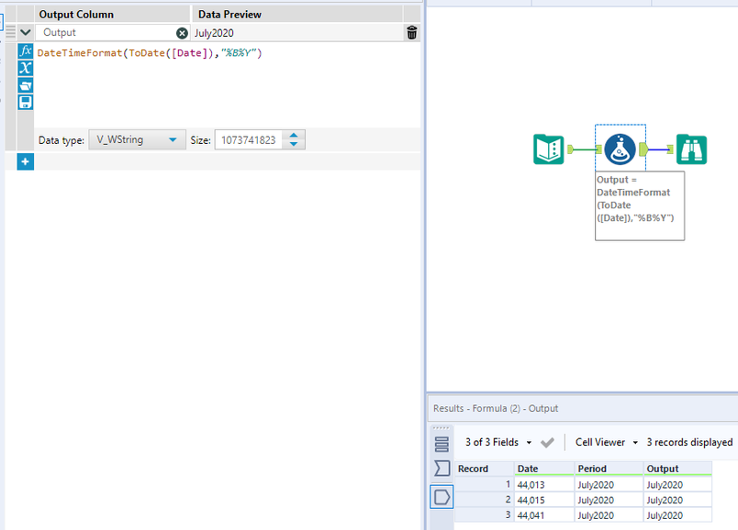The width and height of the screenshot is (738, 530).
Task: Clear the Output column name
Action: (182, 33)
